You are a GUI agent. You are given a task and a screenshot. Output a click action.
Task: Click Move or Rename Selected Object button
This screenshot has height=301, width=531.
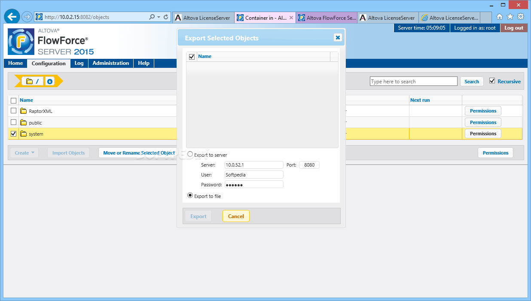coord(138,153)
